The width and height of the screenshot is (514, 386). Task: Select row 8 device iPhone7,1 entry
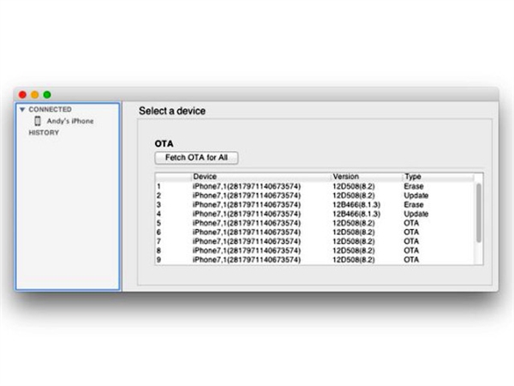pyautogui.click(x=247, y=250)
